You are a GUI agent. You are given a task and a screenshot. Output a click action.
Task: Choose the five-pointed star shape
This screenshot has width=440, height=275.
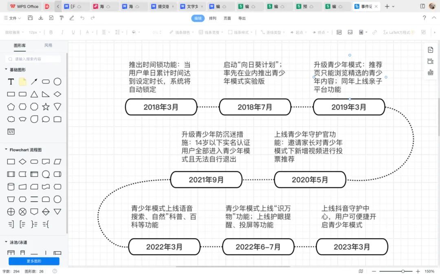[x=46, y=107]
